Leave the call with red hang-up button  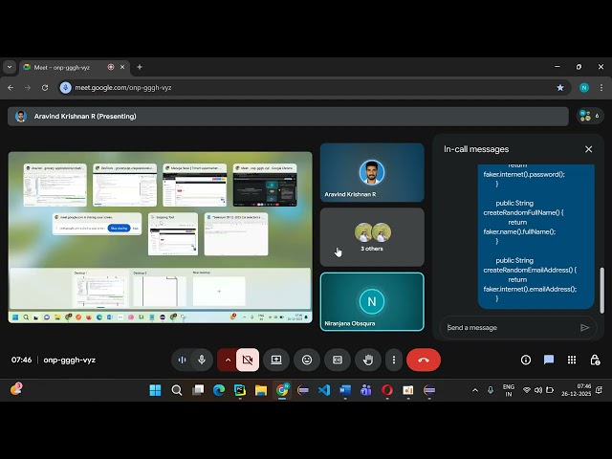[424, 360]
